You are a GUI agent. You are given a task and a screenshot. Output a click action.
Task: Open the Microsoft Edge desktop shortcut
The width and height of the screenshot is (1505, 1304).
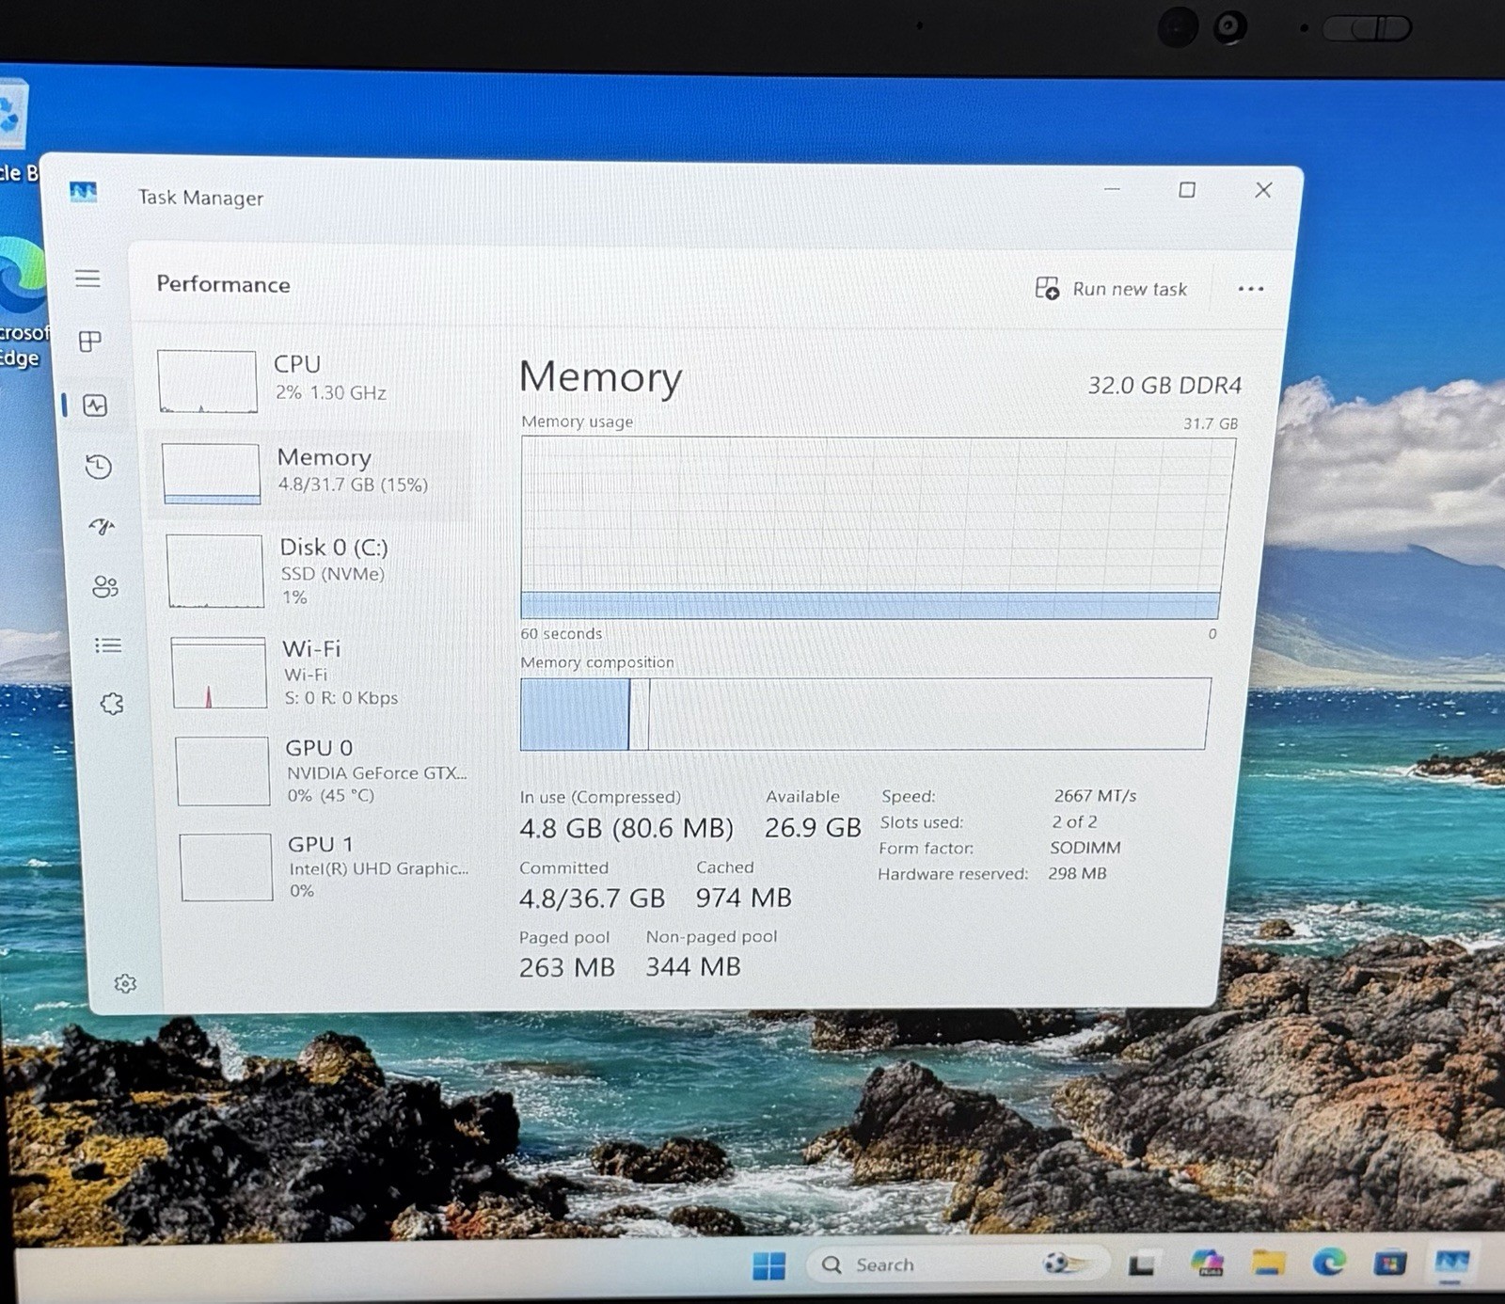[21, 301]
